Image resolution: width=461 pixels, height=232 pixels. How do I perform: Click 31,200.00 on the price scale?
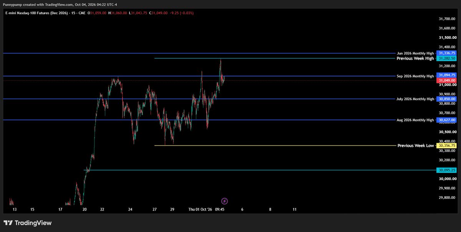tap(447, 66)
